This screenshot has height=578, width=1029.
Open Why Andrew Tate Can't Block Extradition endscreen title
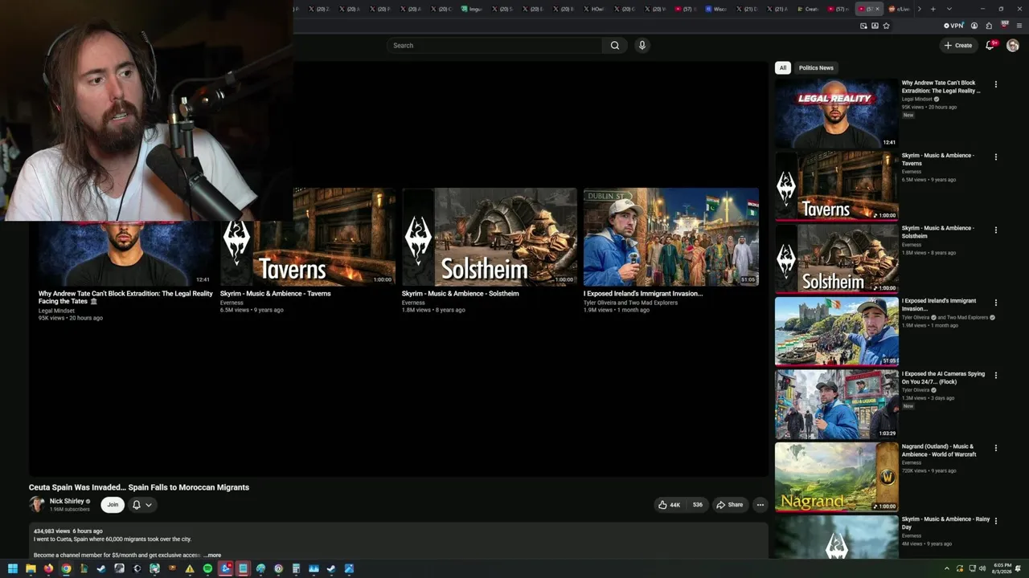pyautogui.click(x=125, y=297)
